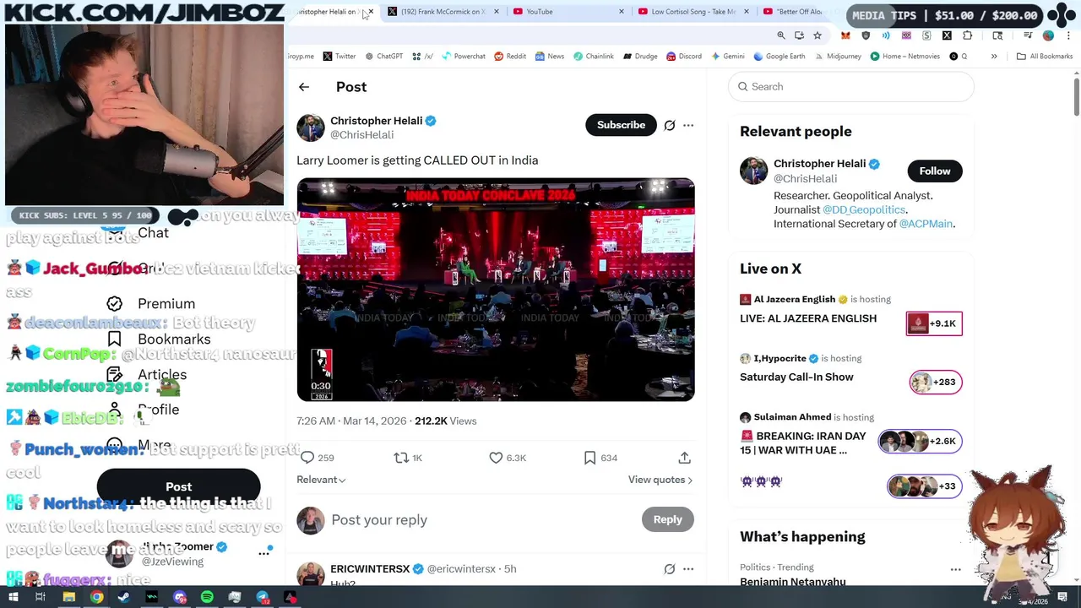This screenshot has height=608, width=1081.
Task: Click the share upload icon under post
Action: [685, 458]
